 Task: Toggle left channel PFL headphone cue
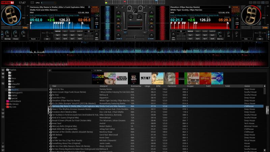pyautogui.click(x=125, y=32)
